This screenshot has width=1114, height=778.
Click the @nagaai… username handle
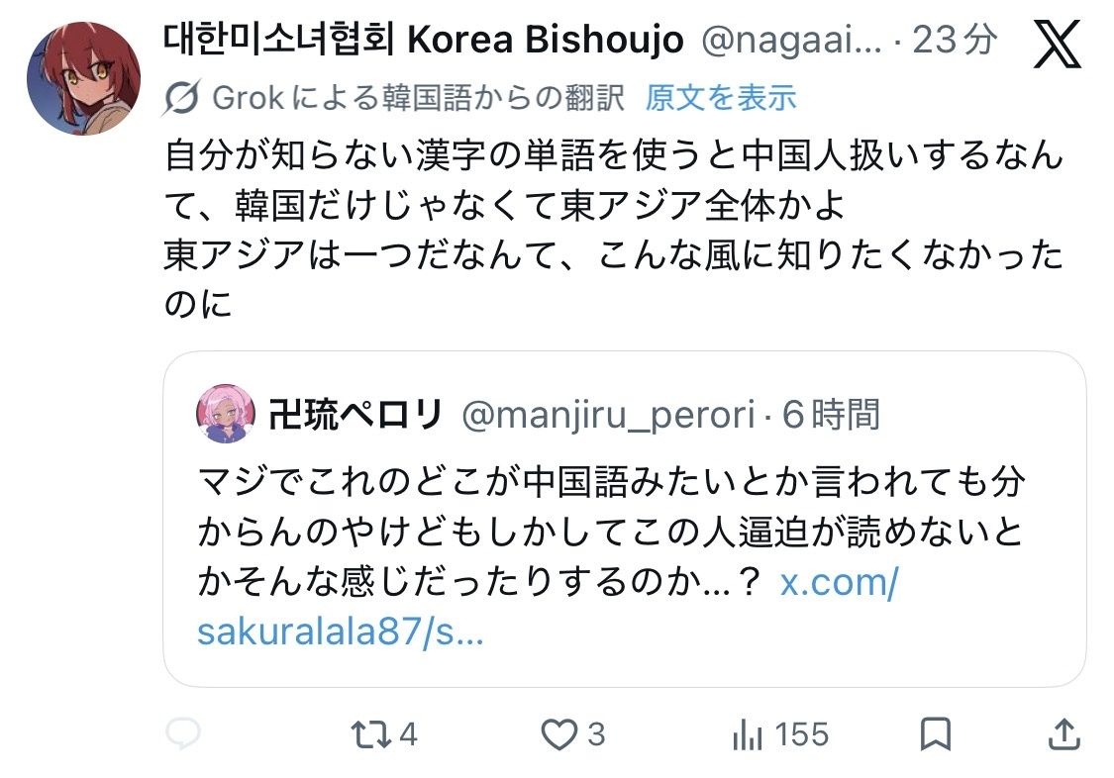pos(790,41)
